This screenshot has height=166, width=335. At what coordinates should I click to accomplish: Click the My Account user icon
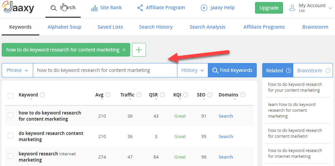[x=292, y=8]
